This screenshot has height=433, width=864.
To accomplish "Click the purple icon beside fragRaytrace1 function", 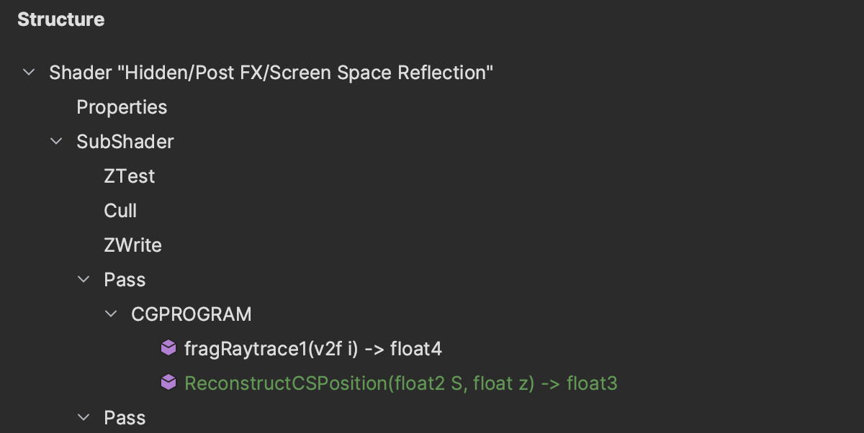I will 168,349.
